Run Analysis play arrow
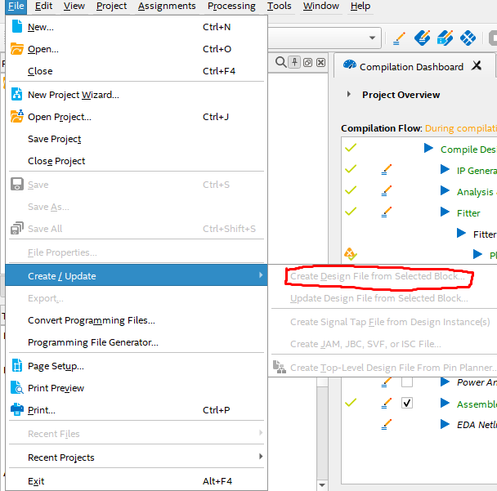497x491 pixels. 445,190
